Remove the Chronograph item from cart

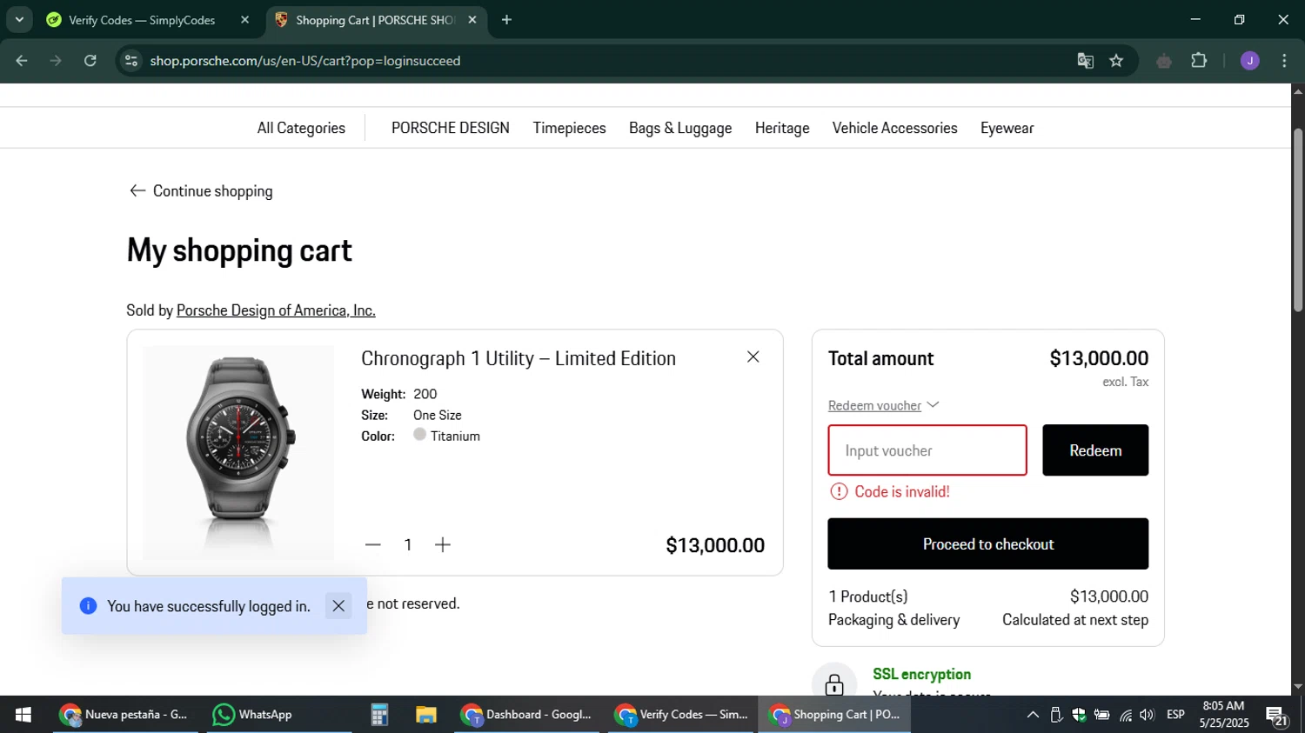tap(753, 357)
